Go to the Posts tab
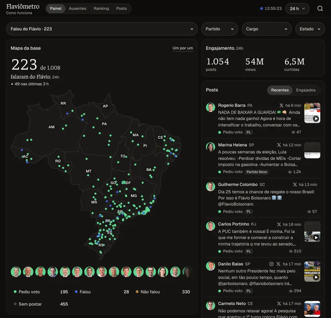This screenshot has width=331, height=318. click(121, 8)
